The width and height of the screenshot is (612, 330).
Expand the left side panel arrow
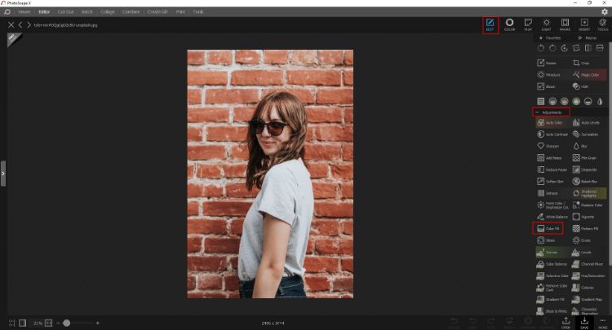point(3,173)
